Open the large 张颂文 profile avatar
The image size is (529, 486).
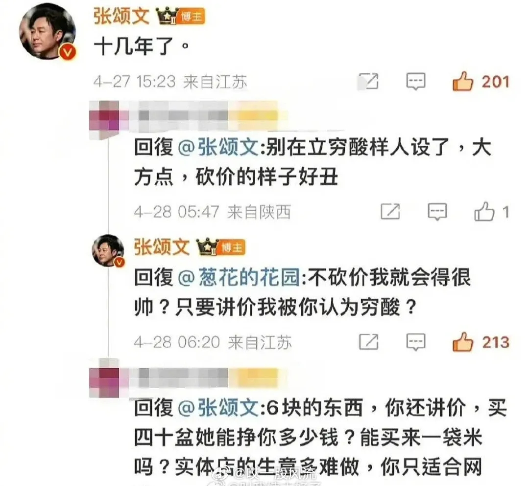click(47, 32)
